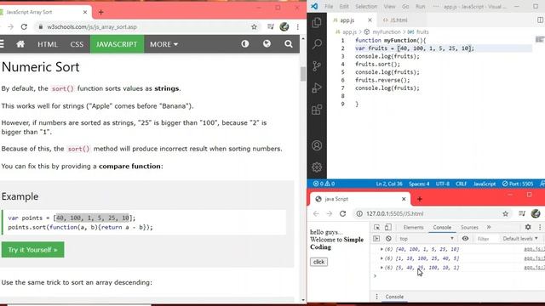Image resolution: width=545 pixels, height=306 pixels.
Task: Toggle console sidebar in DevTools
Action: [x=376, y=239]
